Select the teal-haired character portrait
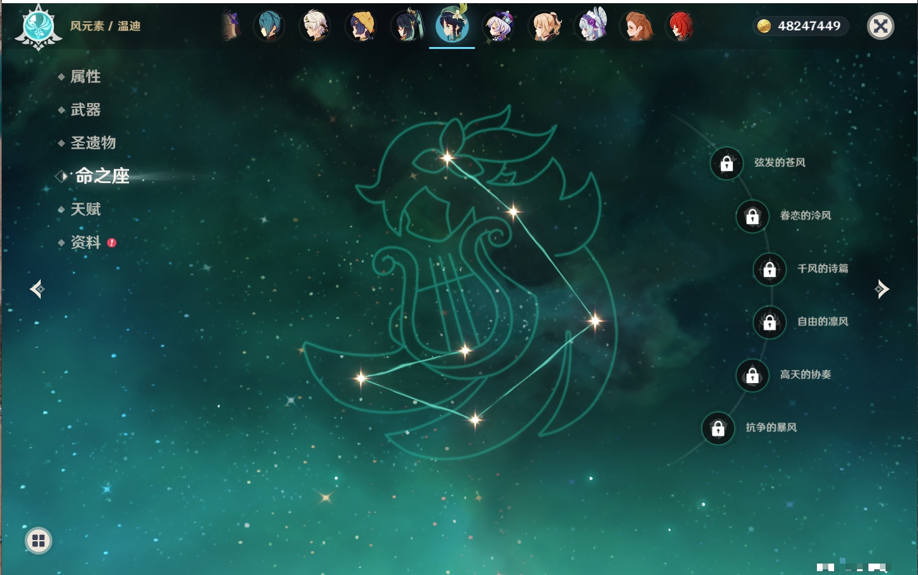Viewport: 918px width, 575px height. click(x=269, y=27)
